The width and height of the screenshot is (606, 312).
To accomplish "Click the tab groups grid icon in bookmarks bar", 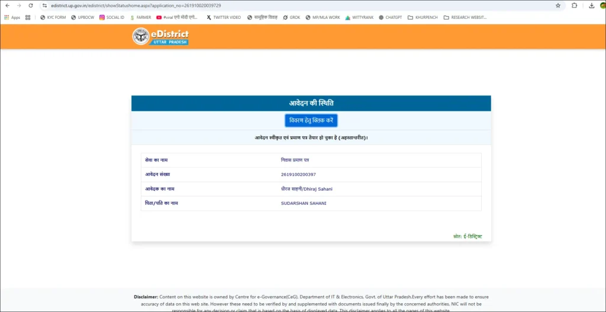I will tap(28, 17).
